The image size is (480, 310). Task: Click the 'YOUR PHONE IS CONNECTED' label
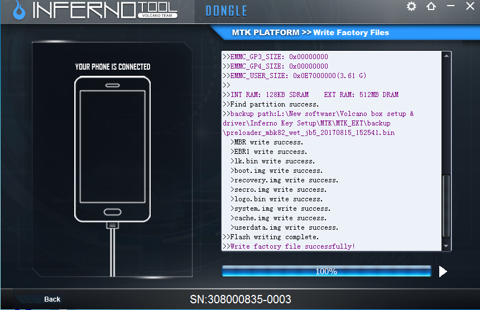click(113, 67)
